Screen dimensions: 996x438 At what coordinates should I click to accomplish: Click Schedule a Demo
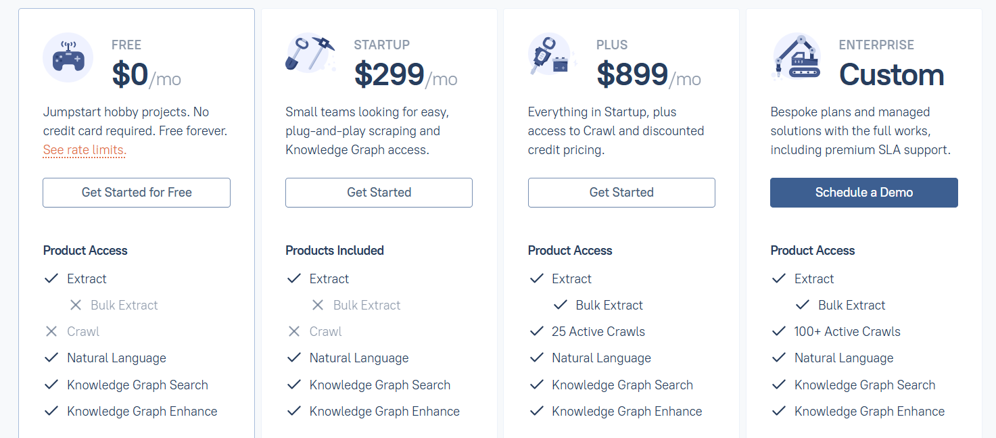[x=863, y=192]
